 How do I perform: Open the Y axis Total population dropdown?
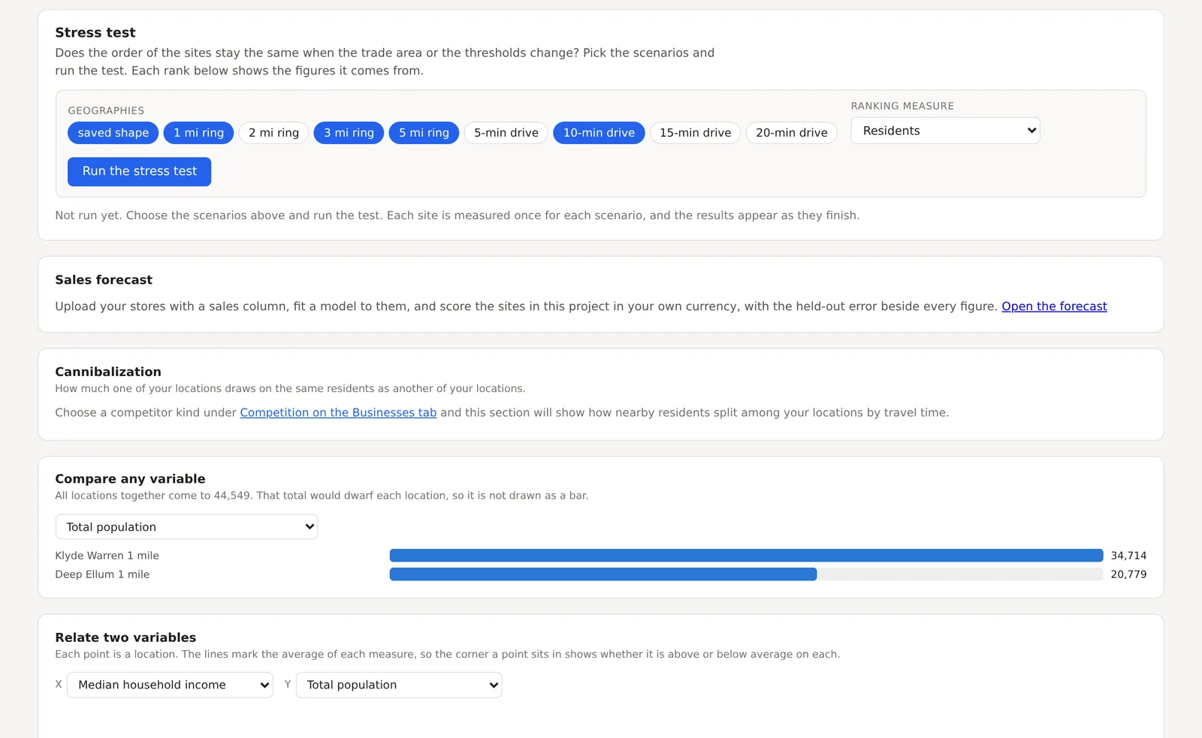(x=399, y=685)
